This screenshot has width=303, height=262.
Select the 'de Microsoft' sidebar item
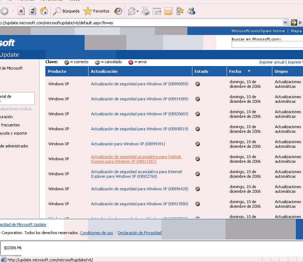[x=11, y=68]
